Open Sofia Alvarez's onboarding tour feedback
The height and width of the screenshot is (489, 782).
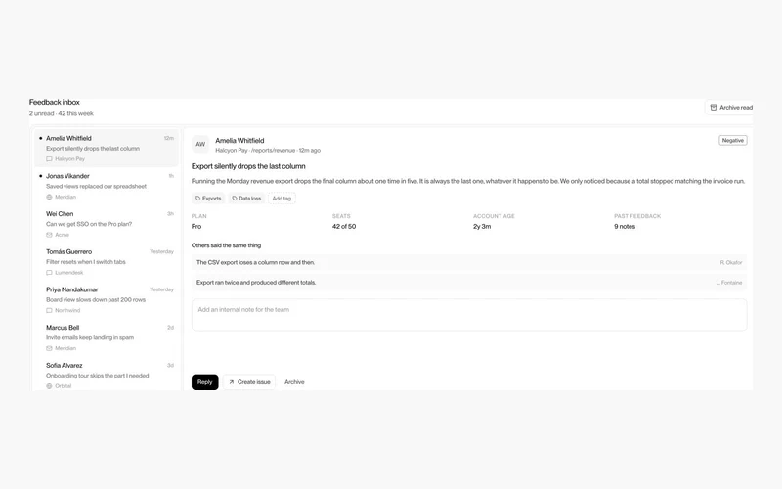[x=107, y=376]
